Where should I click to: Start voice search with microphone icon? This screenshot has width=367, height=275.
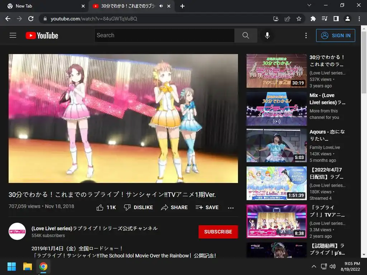267,35
